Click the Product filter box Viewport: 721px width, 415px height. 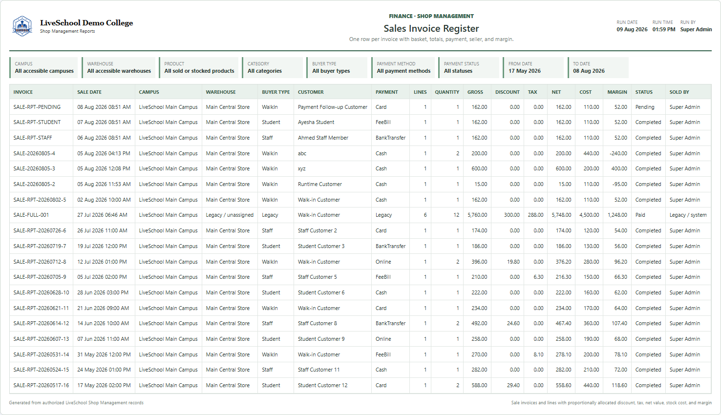pos(199,67)
